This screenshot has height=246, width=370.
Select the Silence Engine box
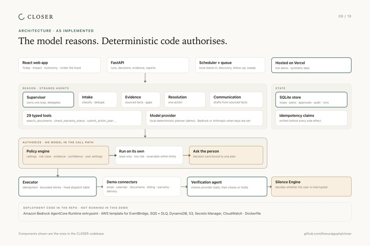click(311, 186)
